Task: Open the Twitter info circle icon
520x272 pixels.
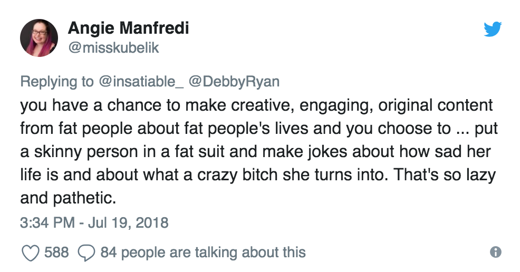Action: (495, 252)
